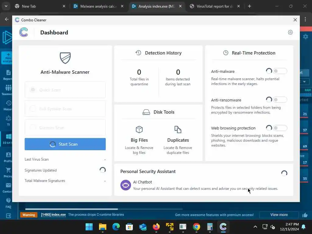Open Reports in the browser page sidebar

pos(8,75)
